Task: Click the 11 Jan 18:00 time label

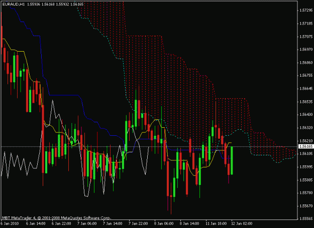Action: [216, 223]
